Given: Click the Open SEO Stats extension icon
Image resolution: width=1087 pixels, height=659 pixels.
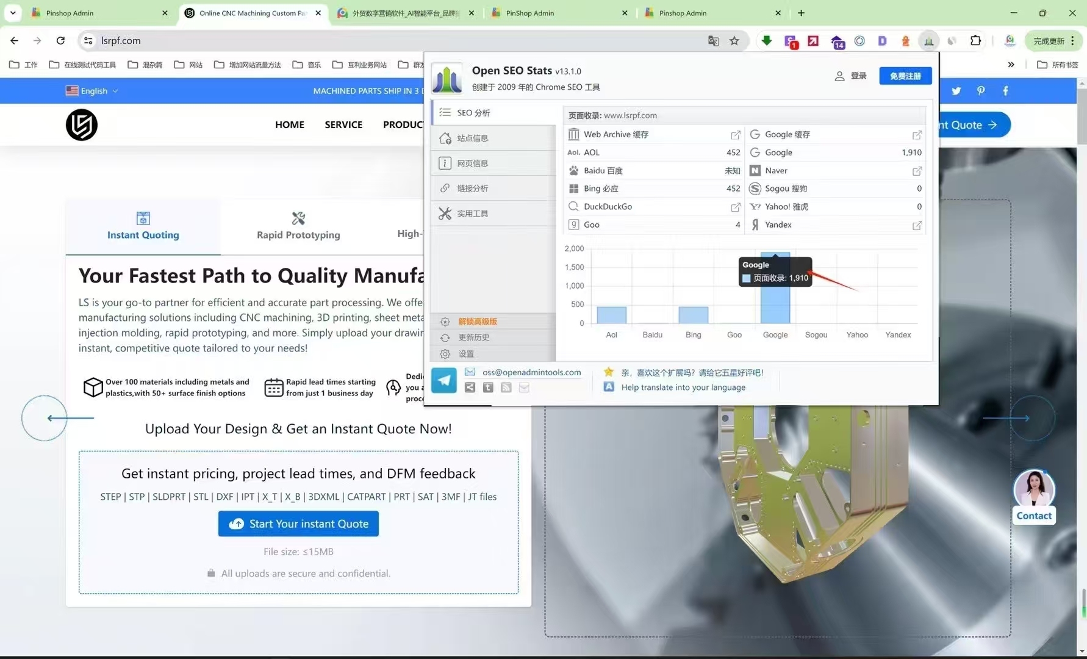Looking at the screenshot, I should pos(928,41).
